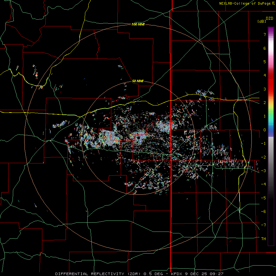Click the ZDR color scale bar
The image size is (276, 276).
pyautogui.click(x=271, y=136)
